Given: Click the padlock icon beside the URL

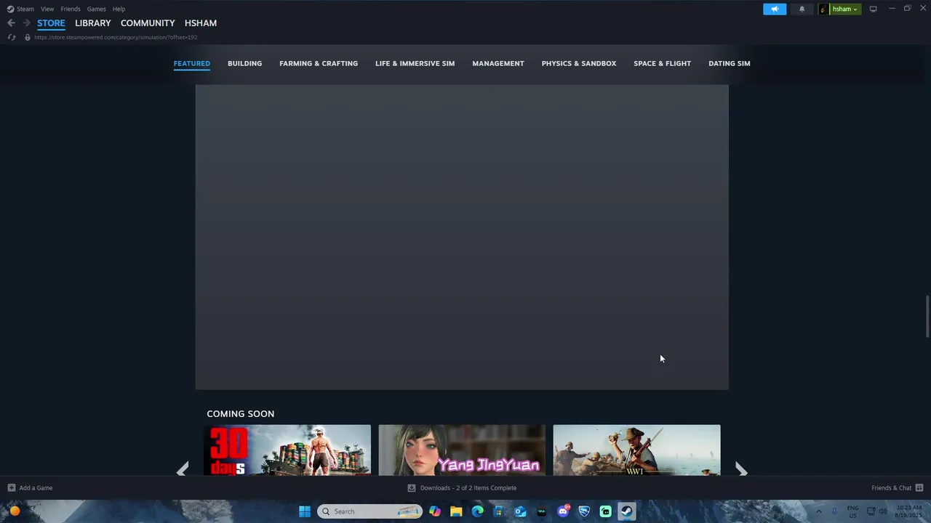Looking at the screenshot, I should coord(28,37).
